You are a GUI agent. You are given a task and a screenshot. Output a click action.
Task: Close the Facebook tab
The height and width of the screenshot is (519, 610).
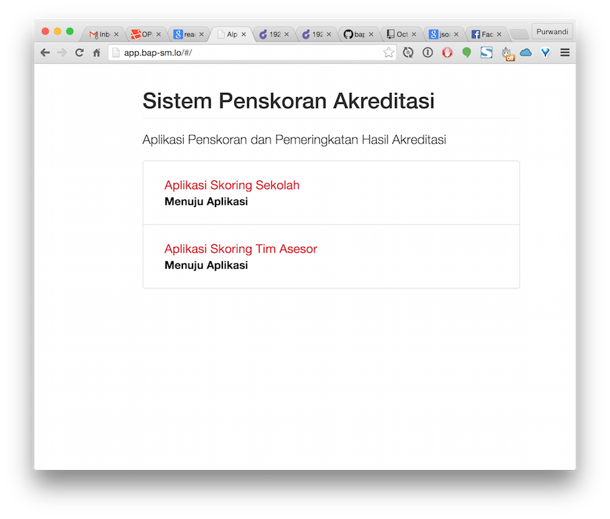[x=499, y=35]
